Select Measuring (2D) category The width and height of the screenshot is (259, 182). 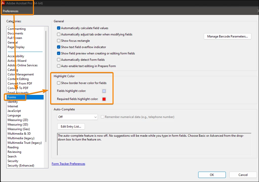[x=18, y=120]
